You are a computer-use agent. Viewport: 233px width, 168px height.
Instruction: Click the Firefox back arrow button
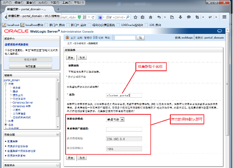(x=5, y=17)
